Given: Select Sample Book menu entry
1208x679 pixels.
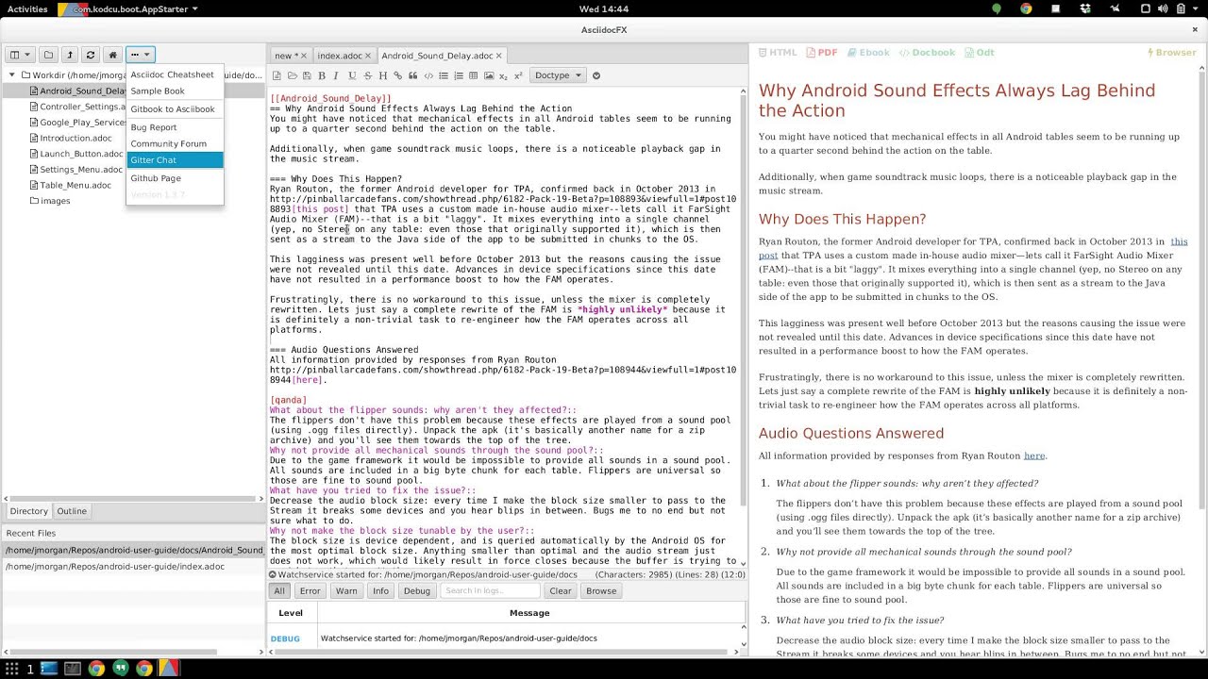Looking at the screenshot, I should pos(175,91).
